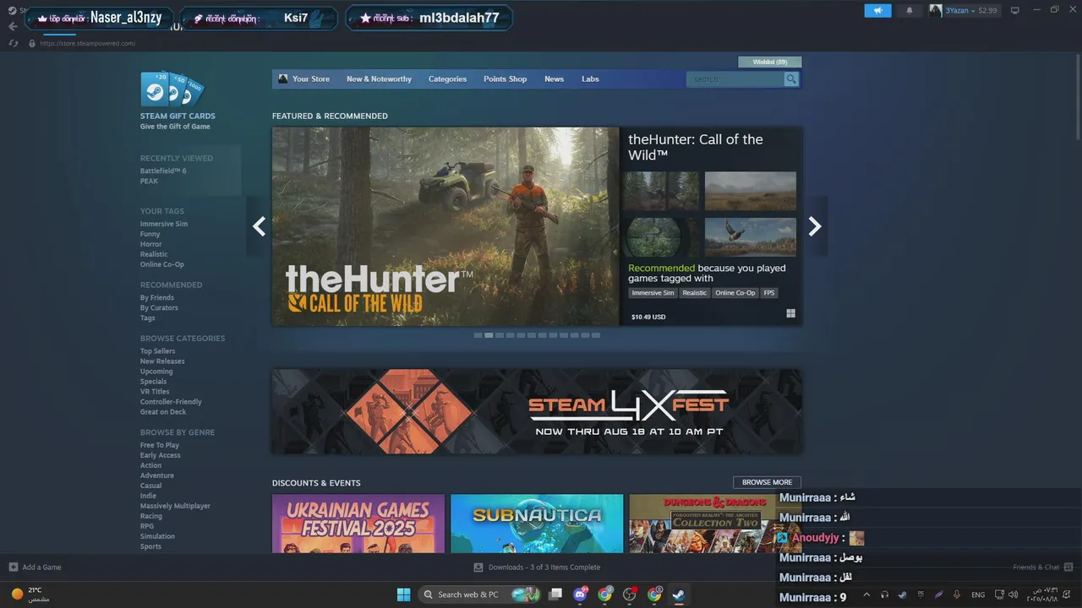Open the Online Co-Op sidebar tag
Screen dimensions: 1082x608
point(161,264)
